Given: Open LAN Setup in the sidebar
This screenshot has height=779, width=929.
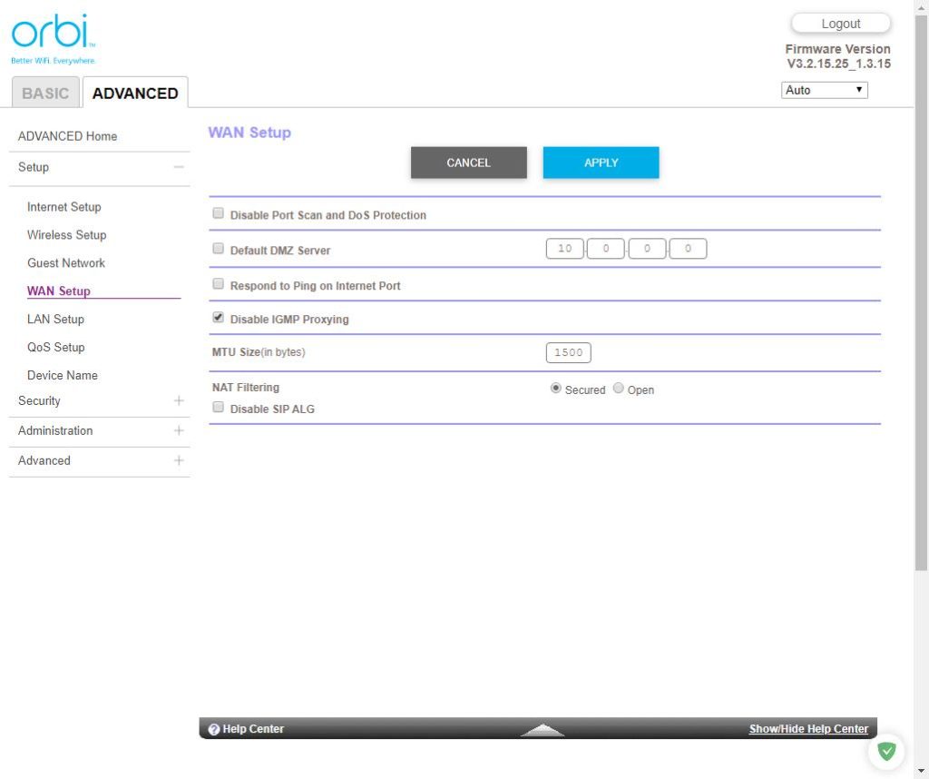Looking at the screenshot, I should click(55, 319).
